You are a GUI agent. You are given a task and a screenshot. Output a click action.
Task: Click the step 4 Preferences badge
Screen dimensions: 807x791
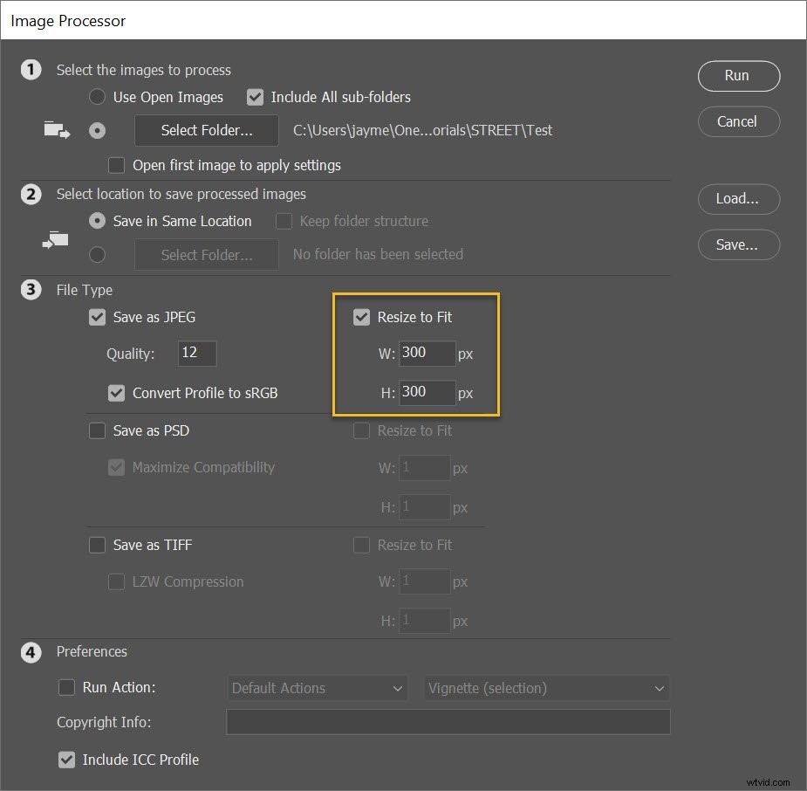tap(31, 652)
